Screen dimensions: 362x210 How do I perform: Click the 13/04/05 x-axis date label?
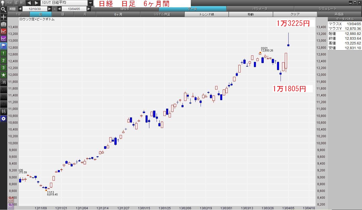tap(288, 208)
